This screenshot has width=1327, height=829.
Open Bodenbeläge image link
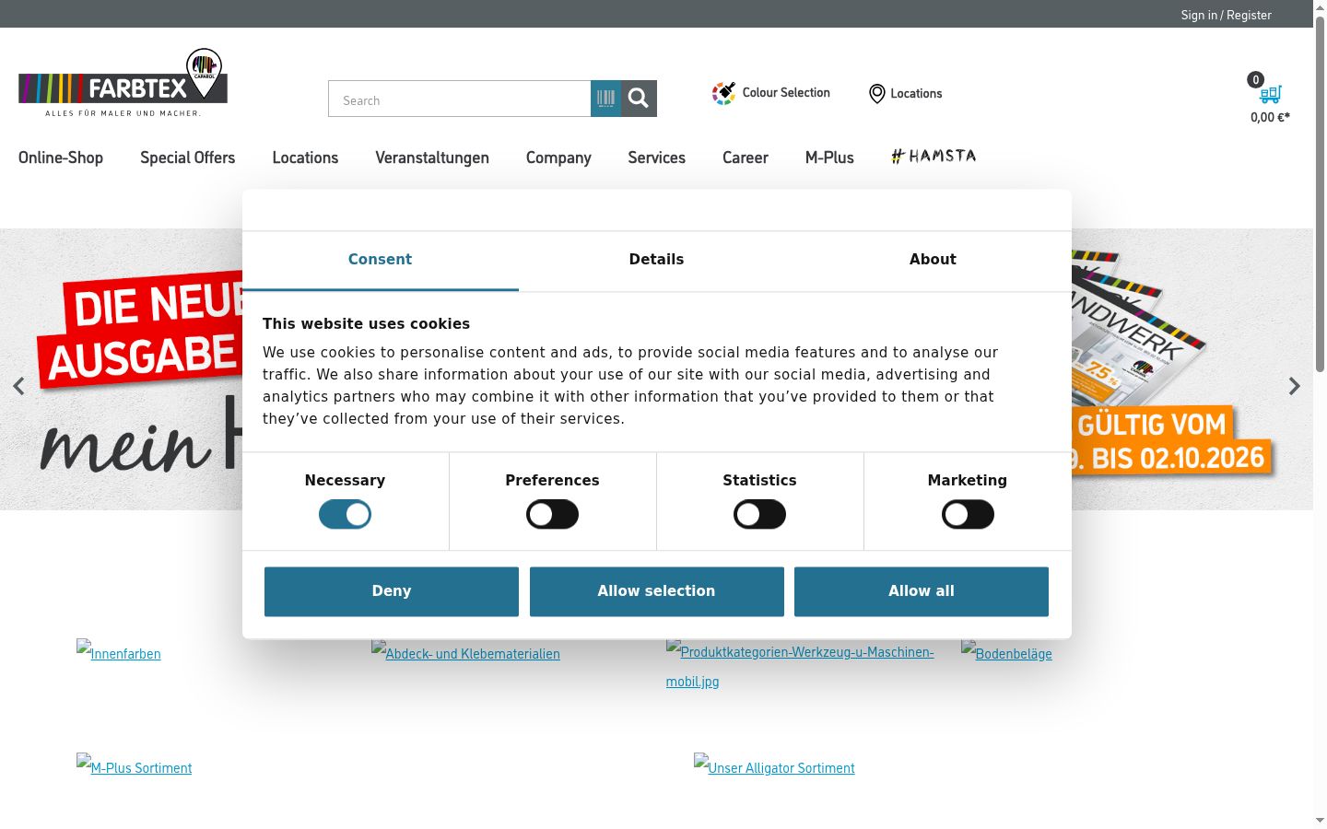(1006, 652)
